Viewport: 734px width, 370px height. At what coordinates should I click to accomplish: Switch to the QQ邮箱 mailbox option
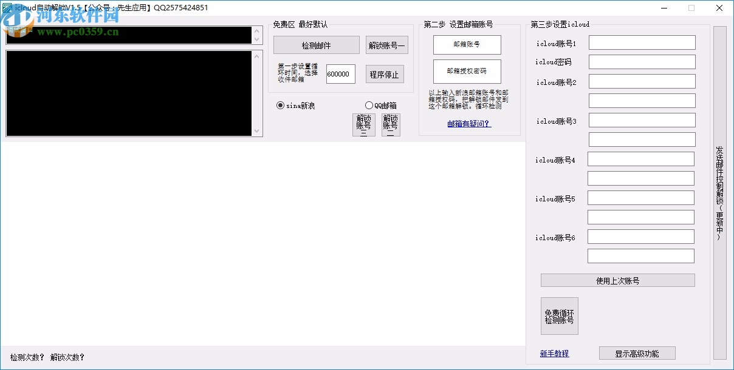(369, 104)
